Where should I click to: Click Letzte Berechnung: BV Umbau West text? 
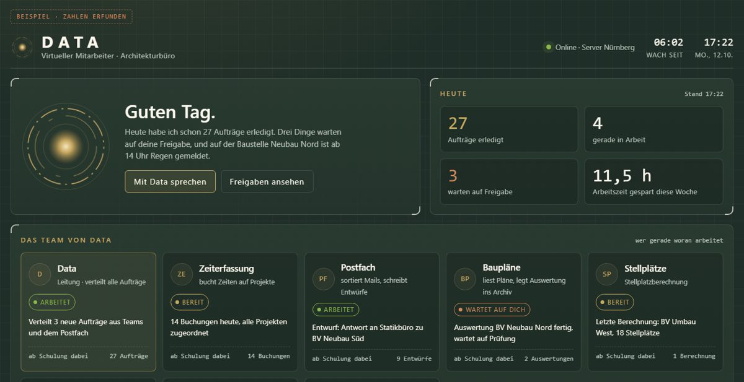click(645, 327)
